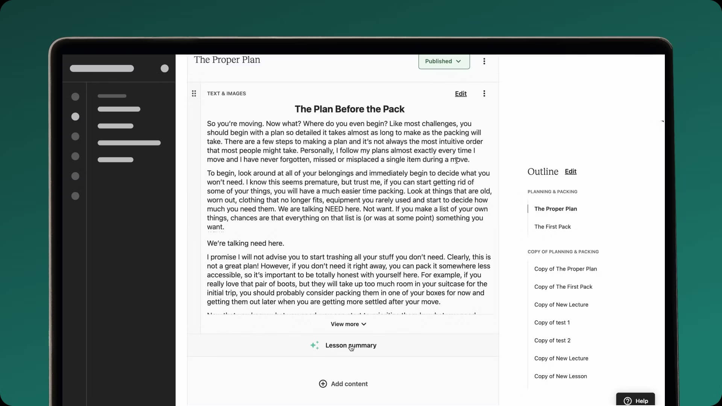
Task: Select Copy of New Lecture item
Action: (x=561, y=304)
